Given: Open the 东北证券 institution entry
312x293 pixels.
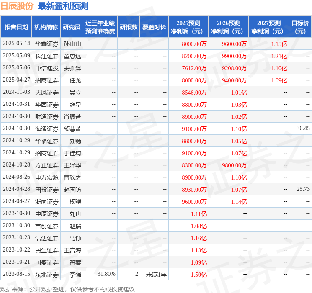Looking at the screenshot, I should pos(46,275).
